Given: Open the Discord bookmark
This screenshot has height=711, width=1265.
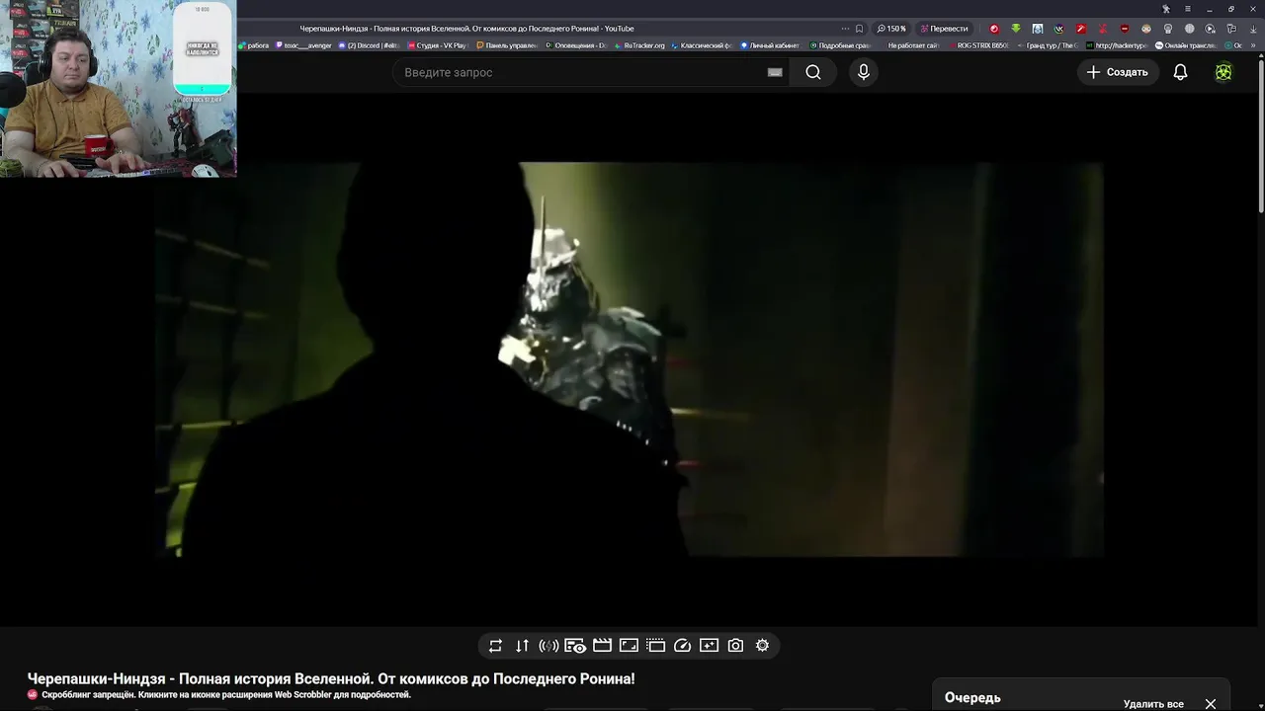Looking at the screenshot, I should pos(368,45).
